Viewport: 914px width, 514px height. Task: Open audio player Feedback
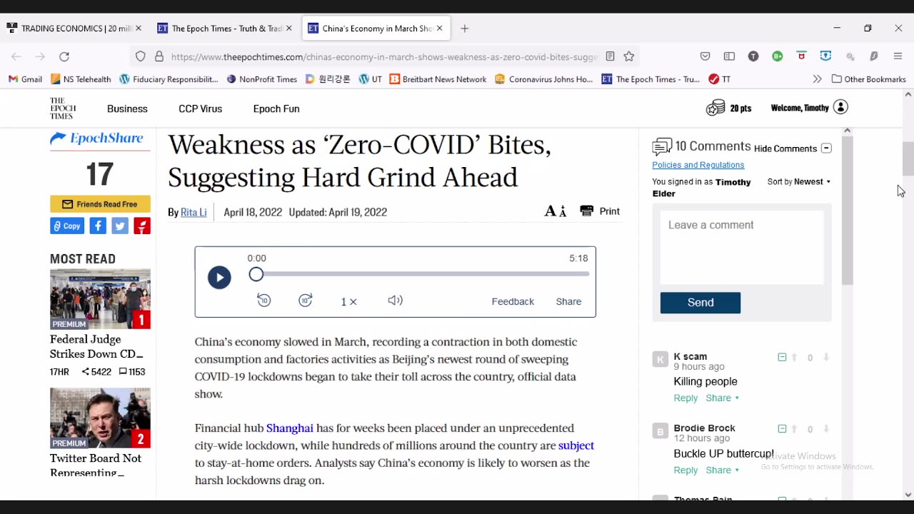click(x=513, y=301)
